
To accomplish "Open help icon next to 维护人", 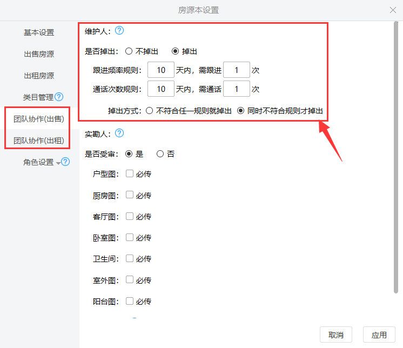I will click(119, 31).
